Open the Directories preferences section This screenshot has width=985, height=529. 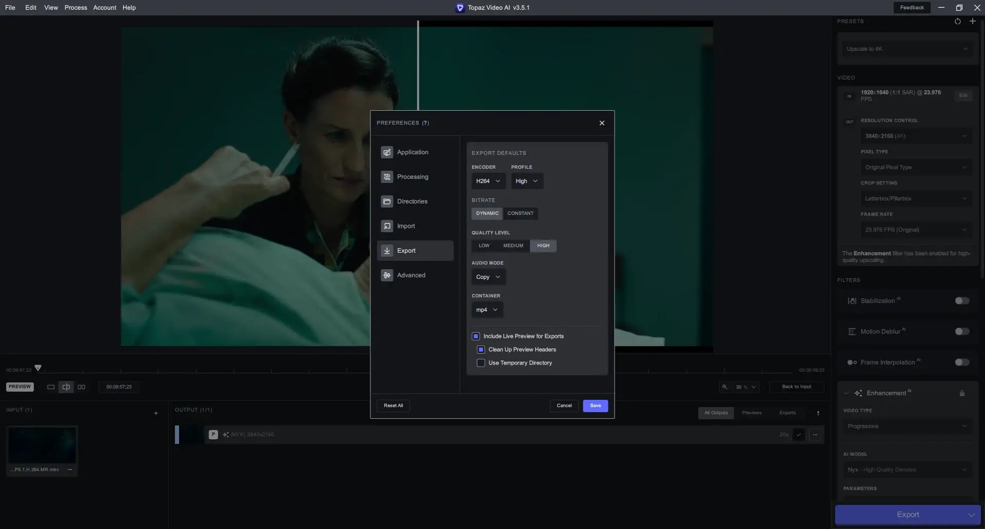click(415, 201)
